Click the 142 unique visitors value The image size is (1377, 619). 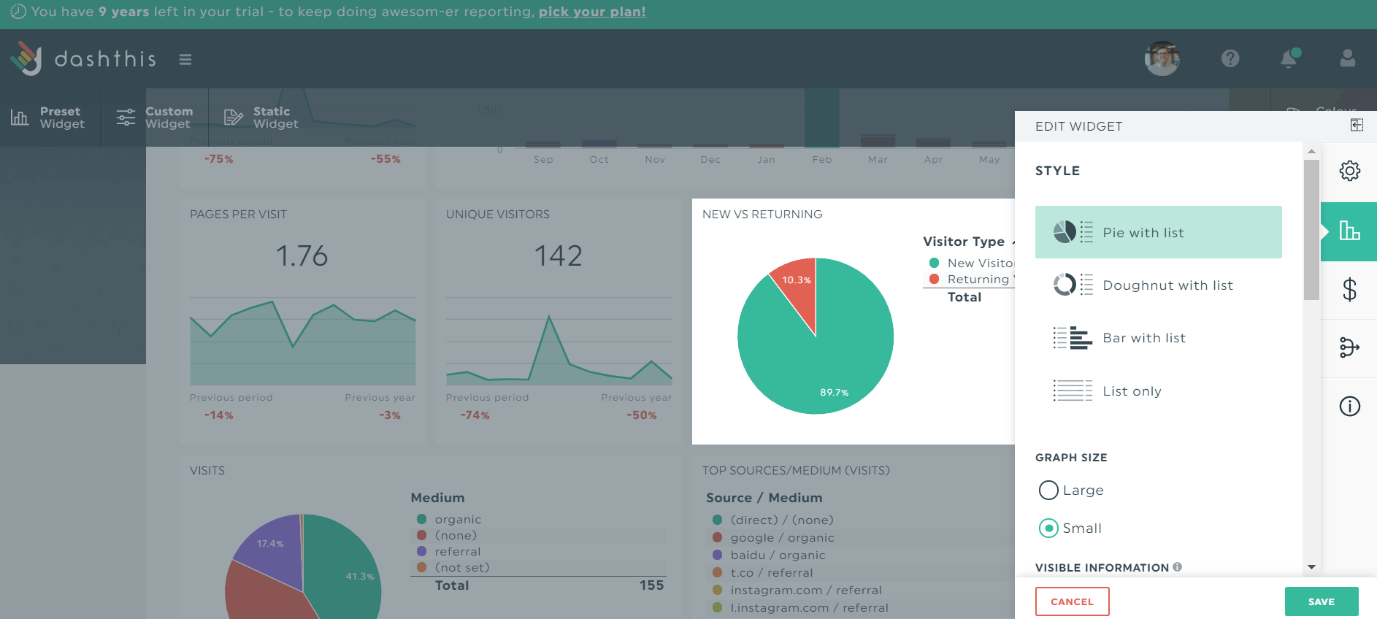pos(559,255)
